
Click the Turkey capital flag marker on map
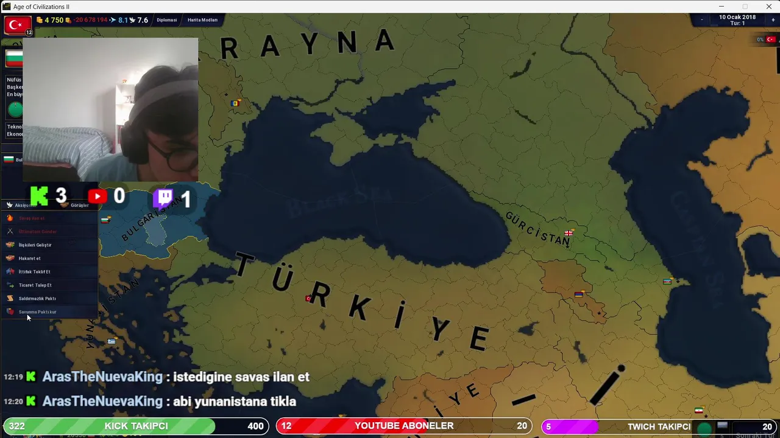coord(308,298)
